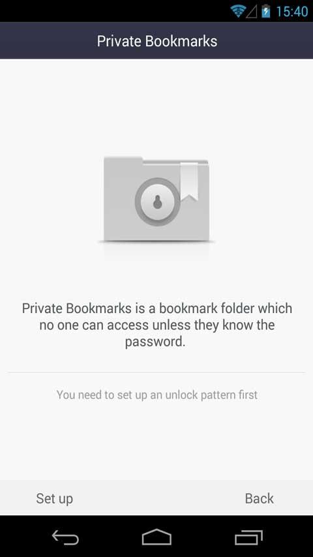Go to the Android home screen icon
The width and height of the screenshot is (313, 557).
[156, 537]
